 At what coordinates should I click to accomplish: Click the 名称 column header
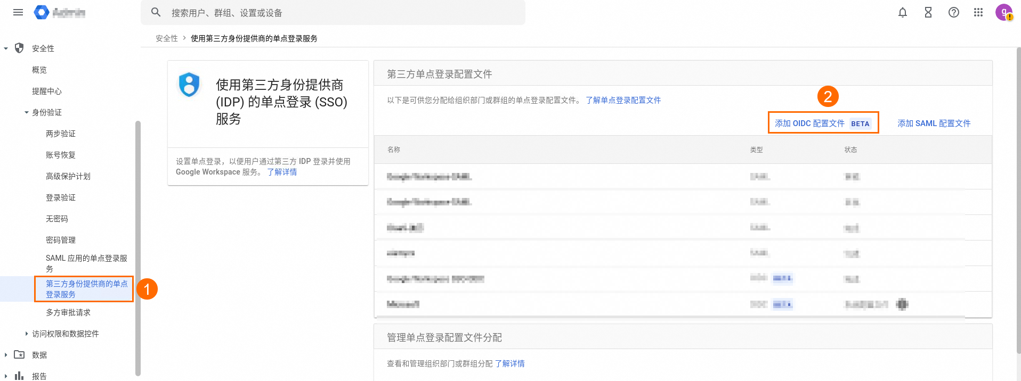click(x=394, y=150)
